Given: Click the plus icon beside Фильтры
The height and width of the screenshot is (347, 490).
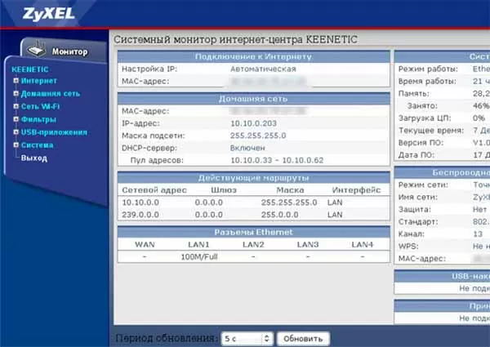Looking at the screenshot, I should click(x=16, y=119).
